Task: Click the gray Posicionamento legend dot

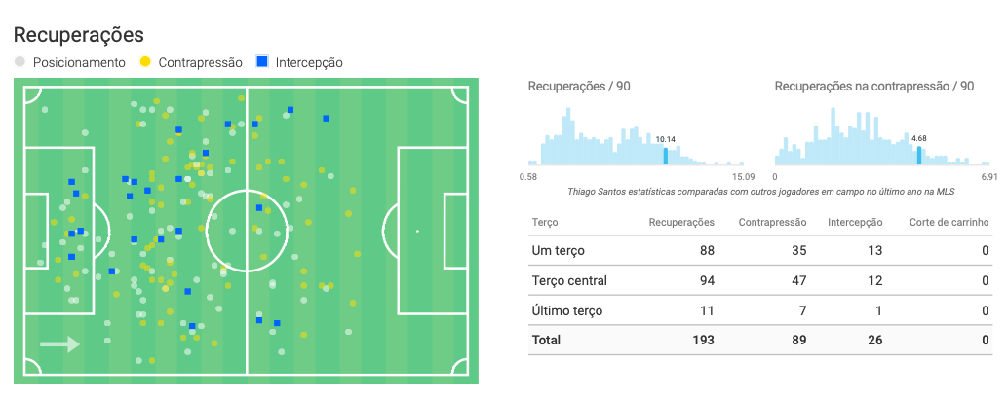Action: [19, 62]
